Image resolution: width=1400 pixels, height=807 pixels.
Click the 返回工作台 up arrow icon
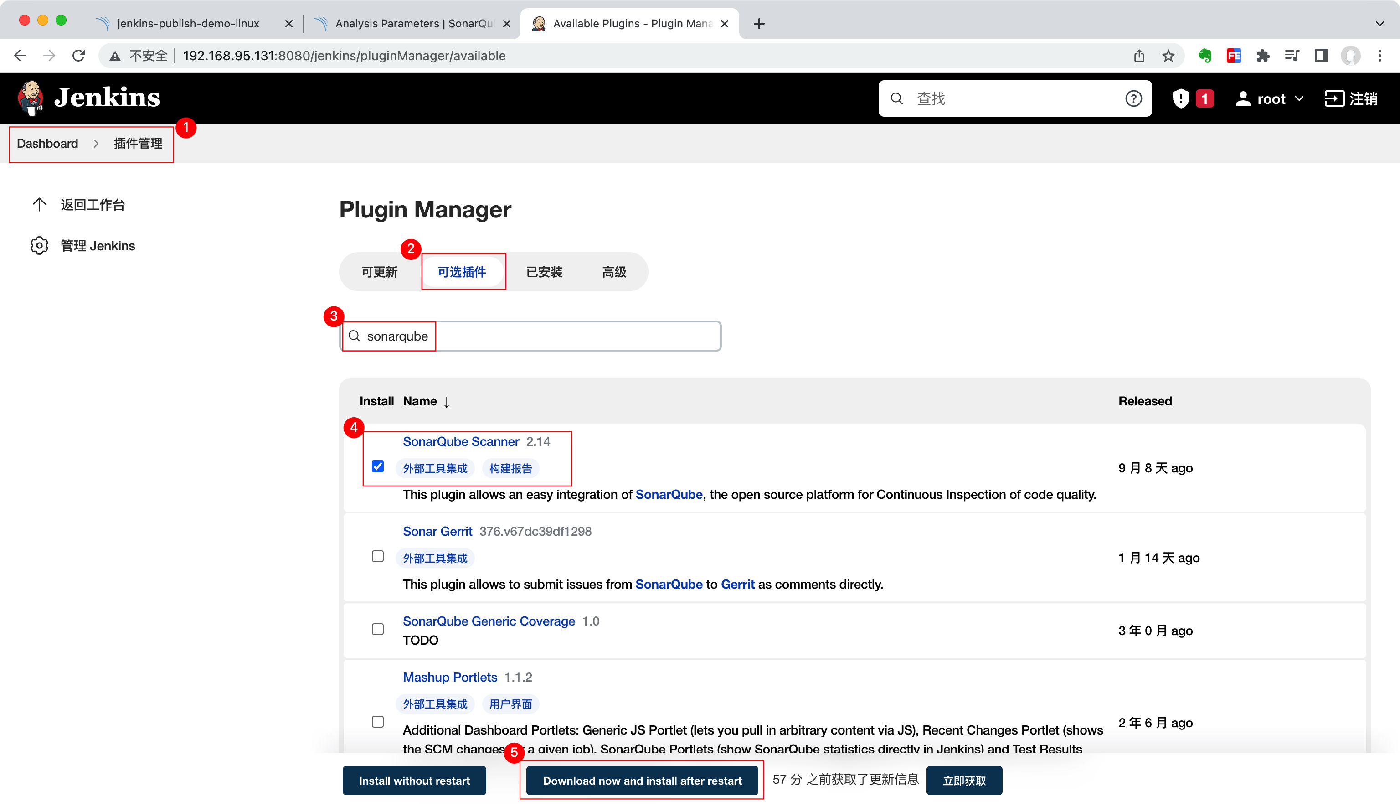coord(39,205)
